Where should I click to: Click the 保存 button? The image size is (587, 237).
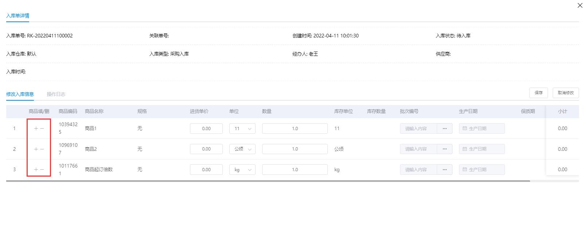click(x=539, y=93)
